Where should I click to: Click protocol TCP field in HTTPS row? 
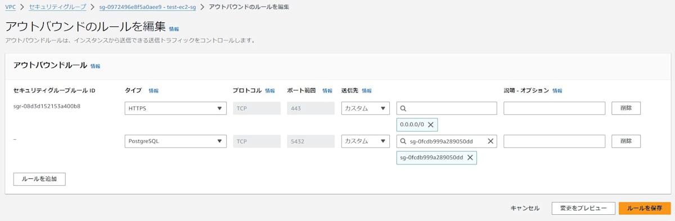click(x=256, y=108)
